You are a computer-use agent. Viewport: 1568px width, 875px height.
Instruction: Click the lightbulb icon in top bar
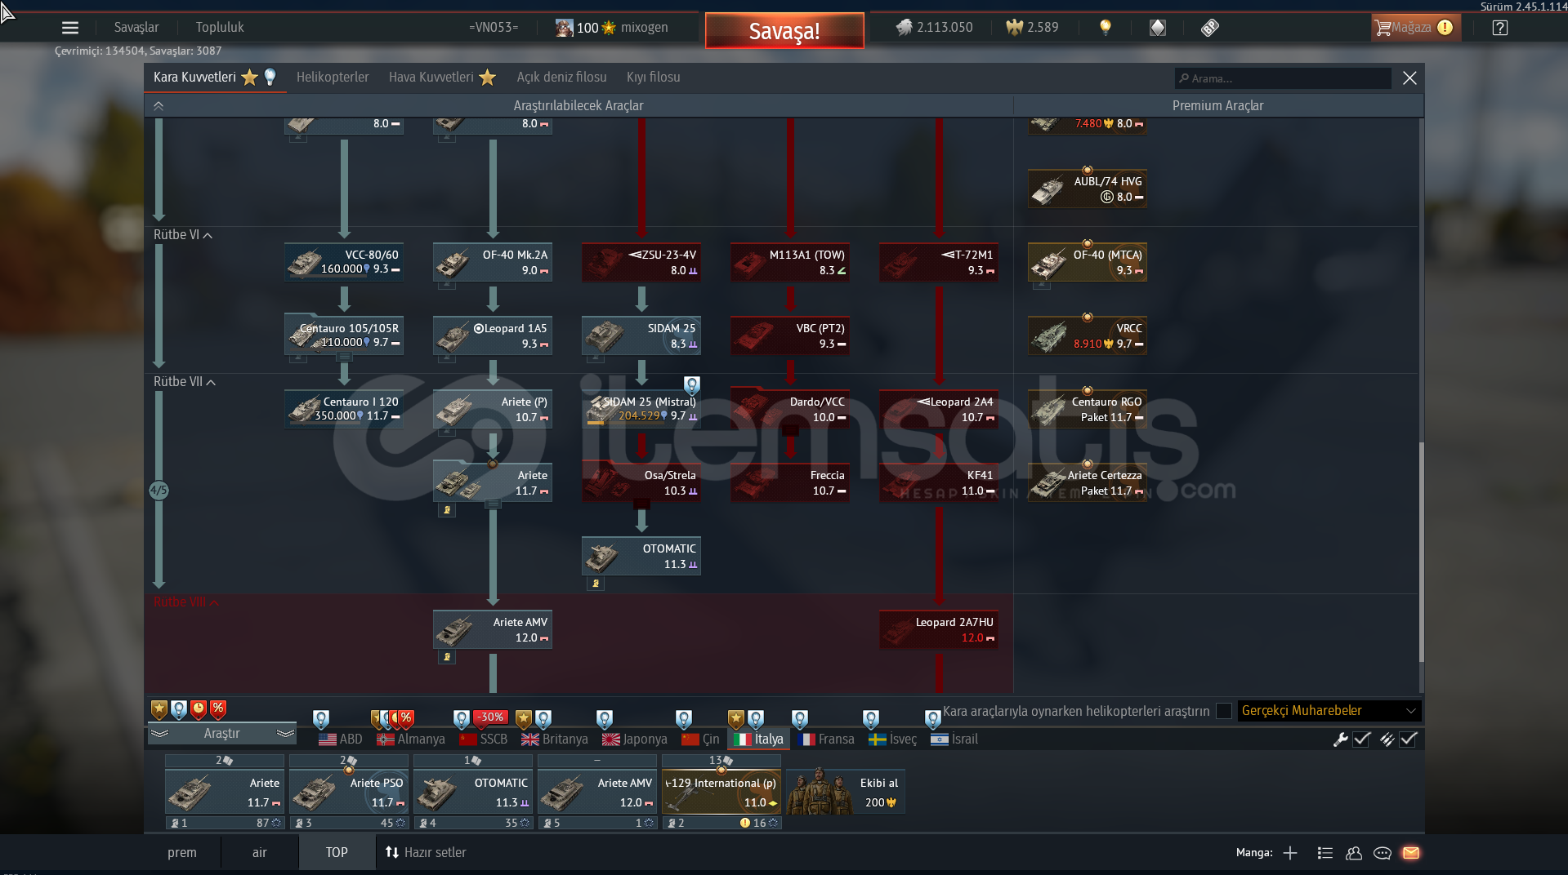[1106, 28]
